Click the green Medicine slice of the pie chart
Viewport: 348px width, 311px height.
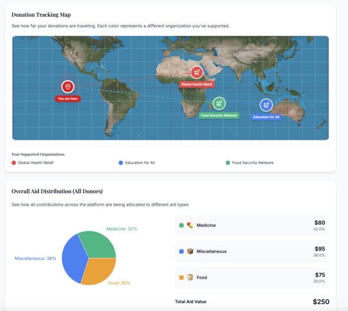point(99,244)
